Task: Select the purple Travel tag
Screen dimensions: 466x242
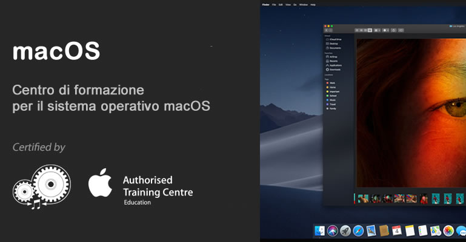Action: pos(331,105)
